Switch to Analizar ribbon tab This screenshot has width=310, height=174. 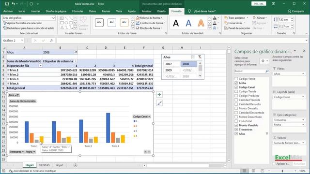coord(146,11)
